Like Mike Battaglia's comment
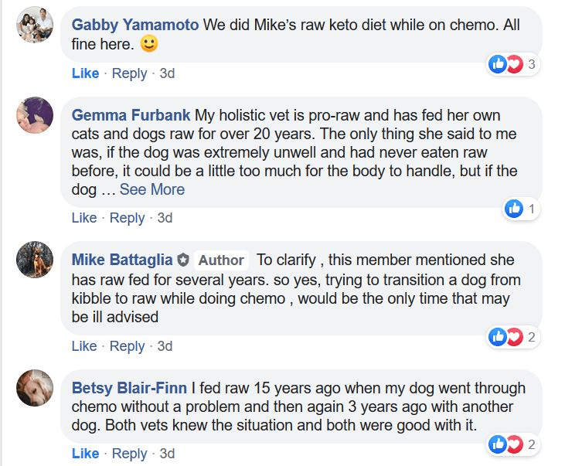Viewport: 582px width, 466px height. coord(84,346)
